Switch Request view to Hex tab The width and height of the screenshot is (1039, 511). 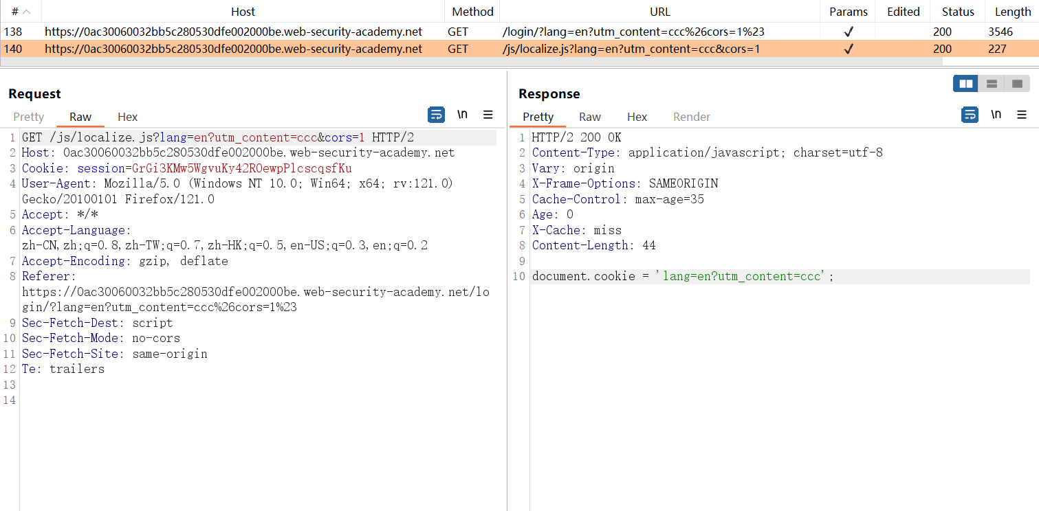[x=128, y=117]
